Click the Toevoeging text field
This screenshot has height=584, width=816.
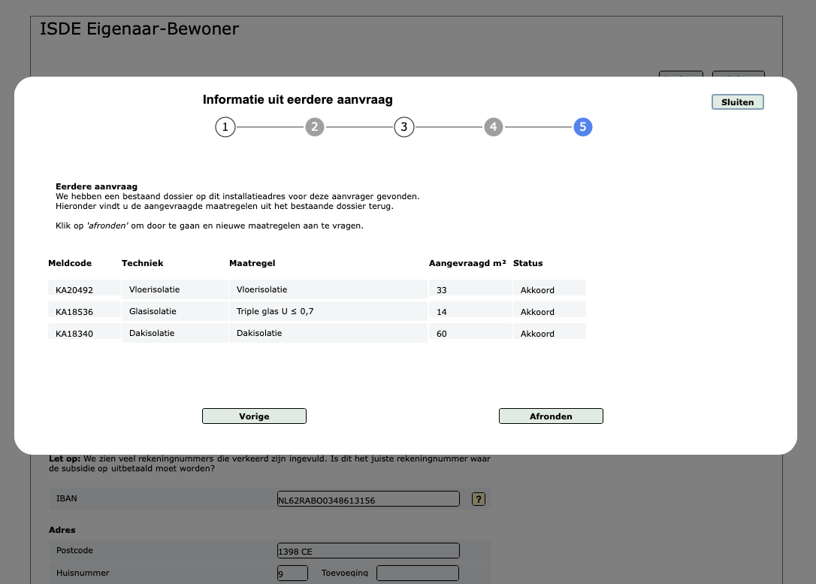pos(417,573)
